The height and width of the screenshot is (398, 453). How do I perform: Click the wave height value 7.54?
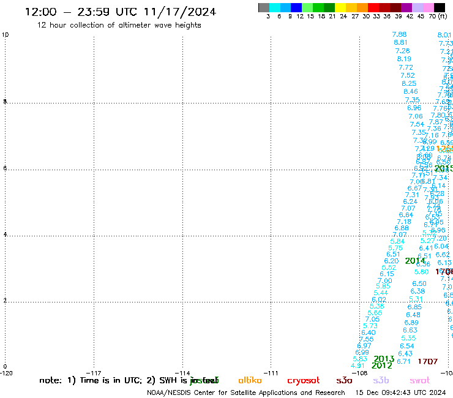coord(417,124)
